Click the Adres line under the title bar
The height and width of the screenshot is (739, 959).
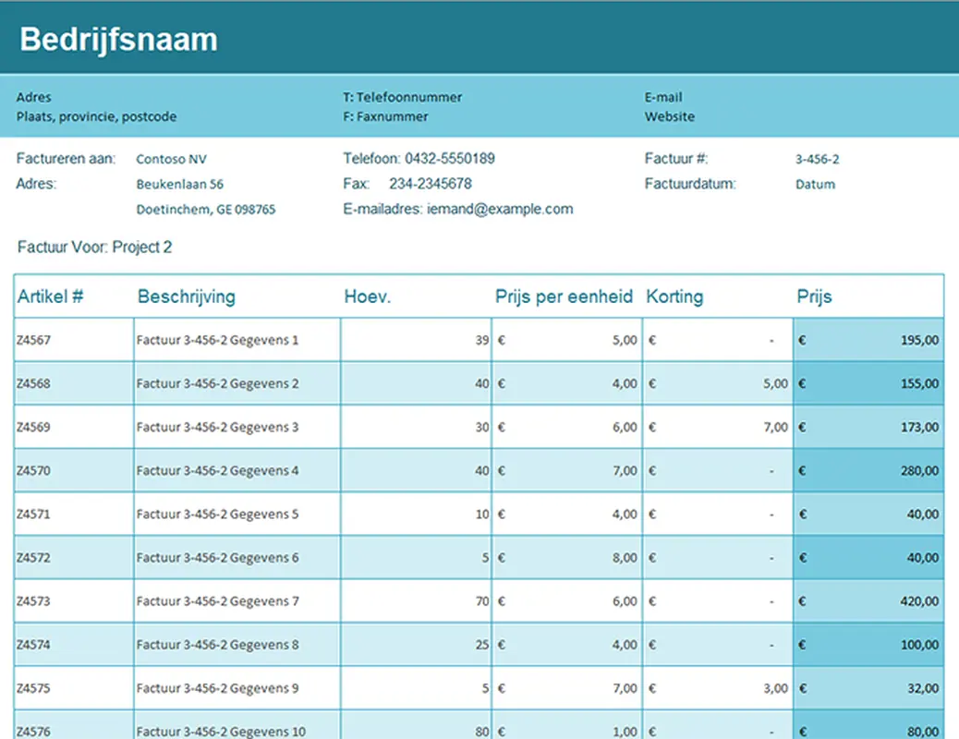[33, 97]
